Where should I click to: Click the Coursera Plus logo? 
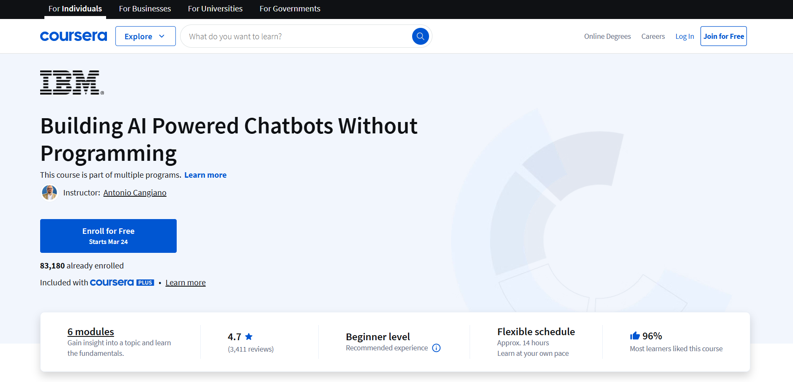pyautogui.click(x=122, y=282)
